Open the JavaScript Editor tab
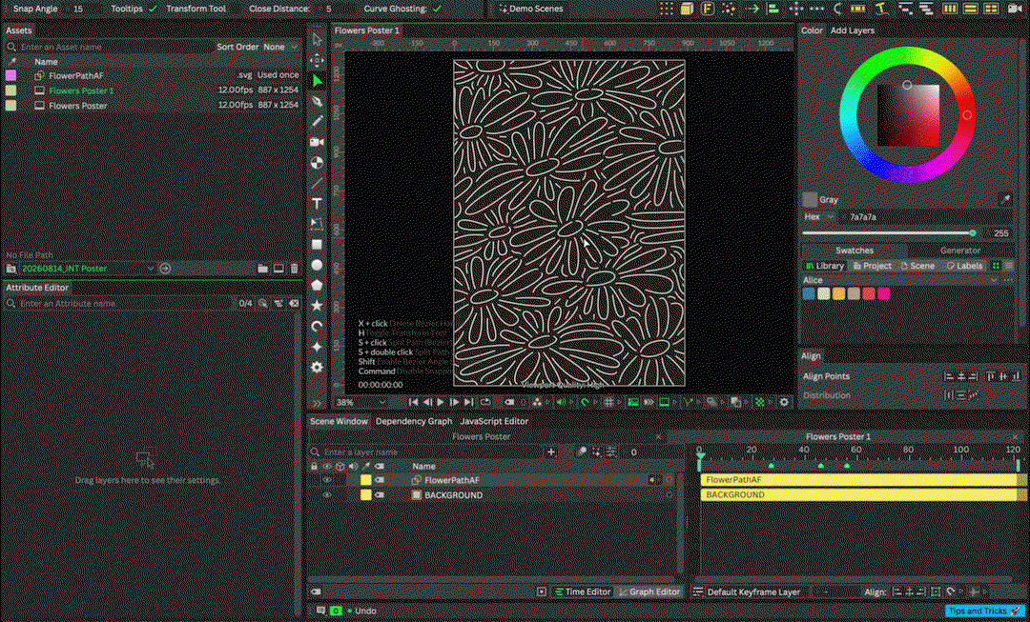 (x=494, y=421)
